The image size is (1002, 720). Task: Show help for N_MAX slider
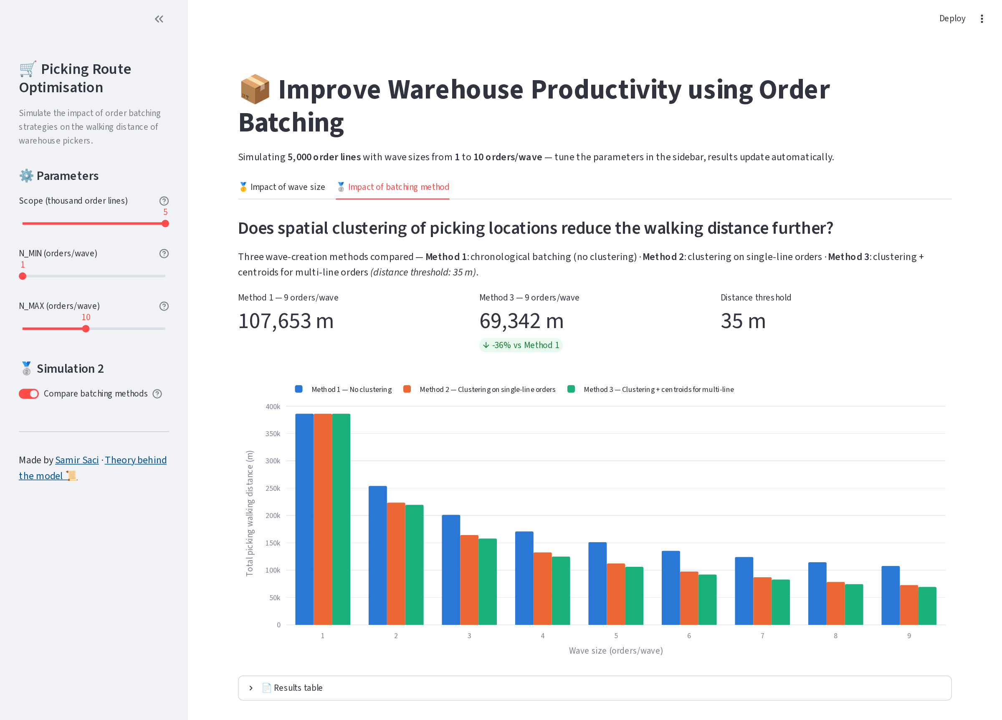164,306
